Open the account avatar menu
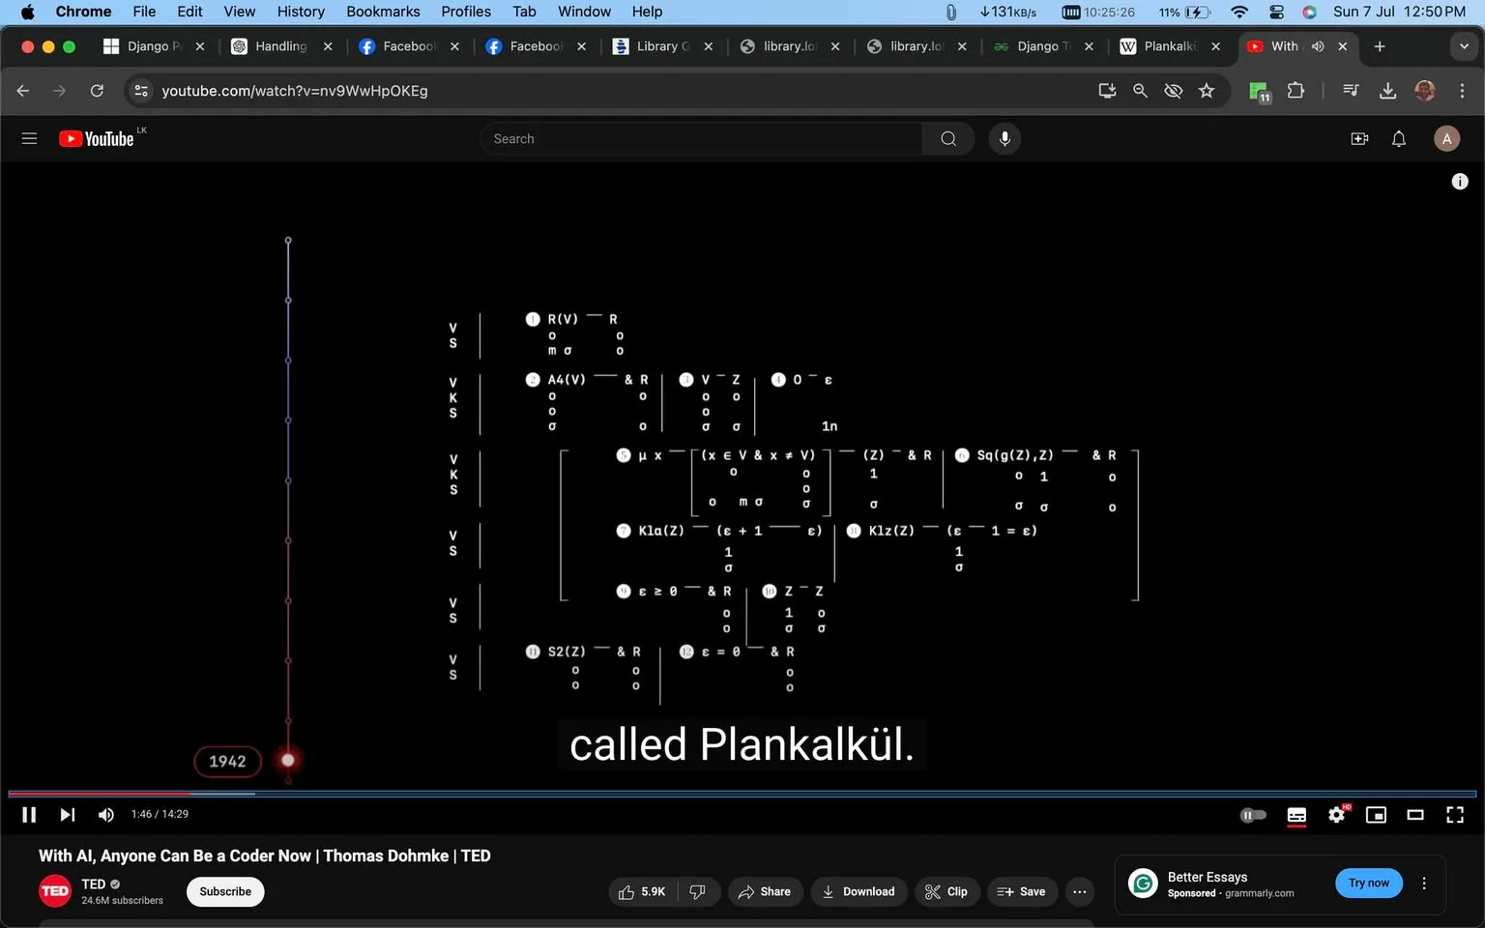The image size is (1485, 928). pos(1446,138)
